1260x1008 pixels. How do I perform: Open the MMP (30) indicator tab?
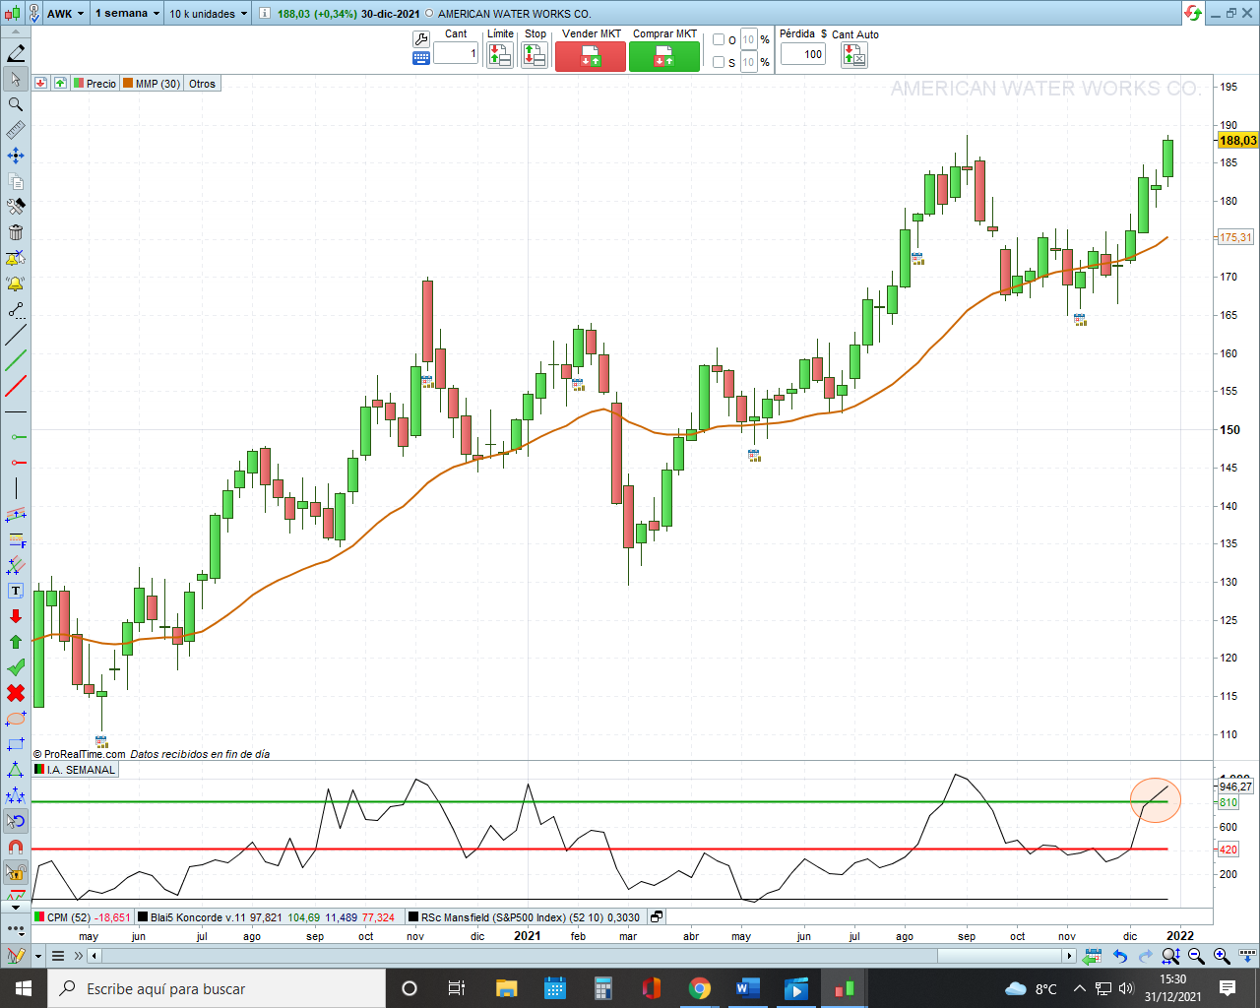click(152, 84)
